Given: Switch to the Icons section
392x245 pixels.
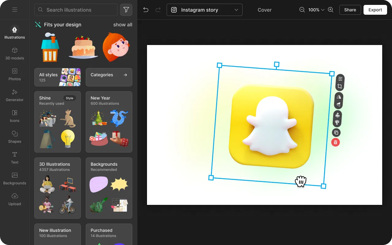Looking at the screenshot, I should pyautogui.click(x=15, y=116).
